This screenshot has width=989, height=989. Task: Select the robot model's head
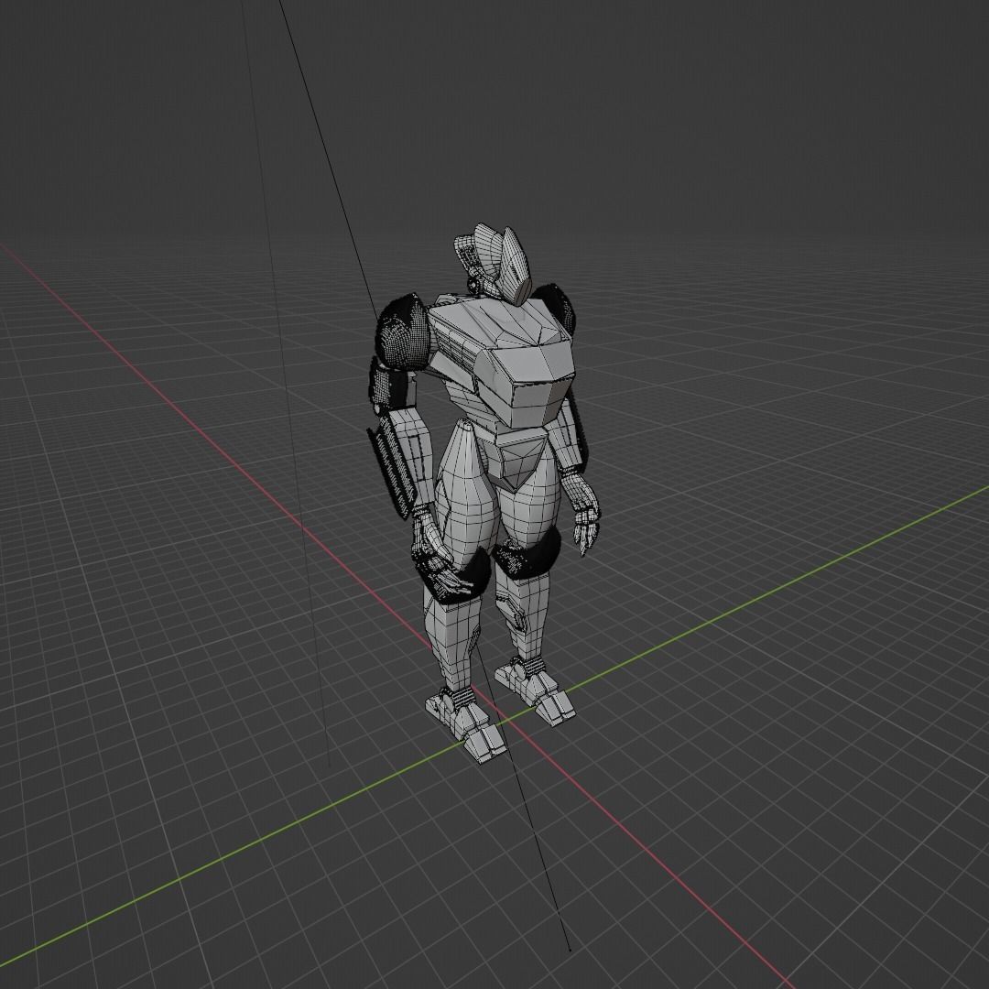(494, 263)
